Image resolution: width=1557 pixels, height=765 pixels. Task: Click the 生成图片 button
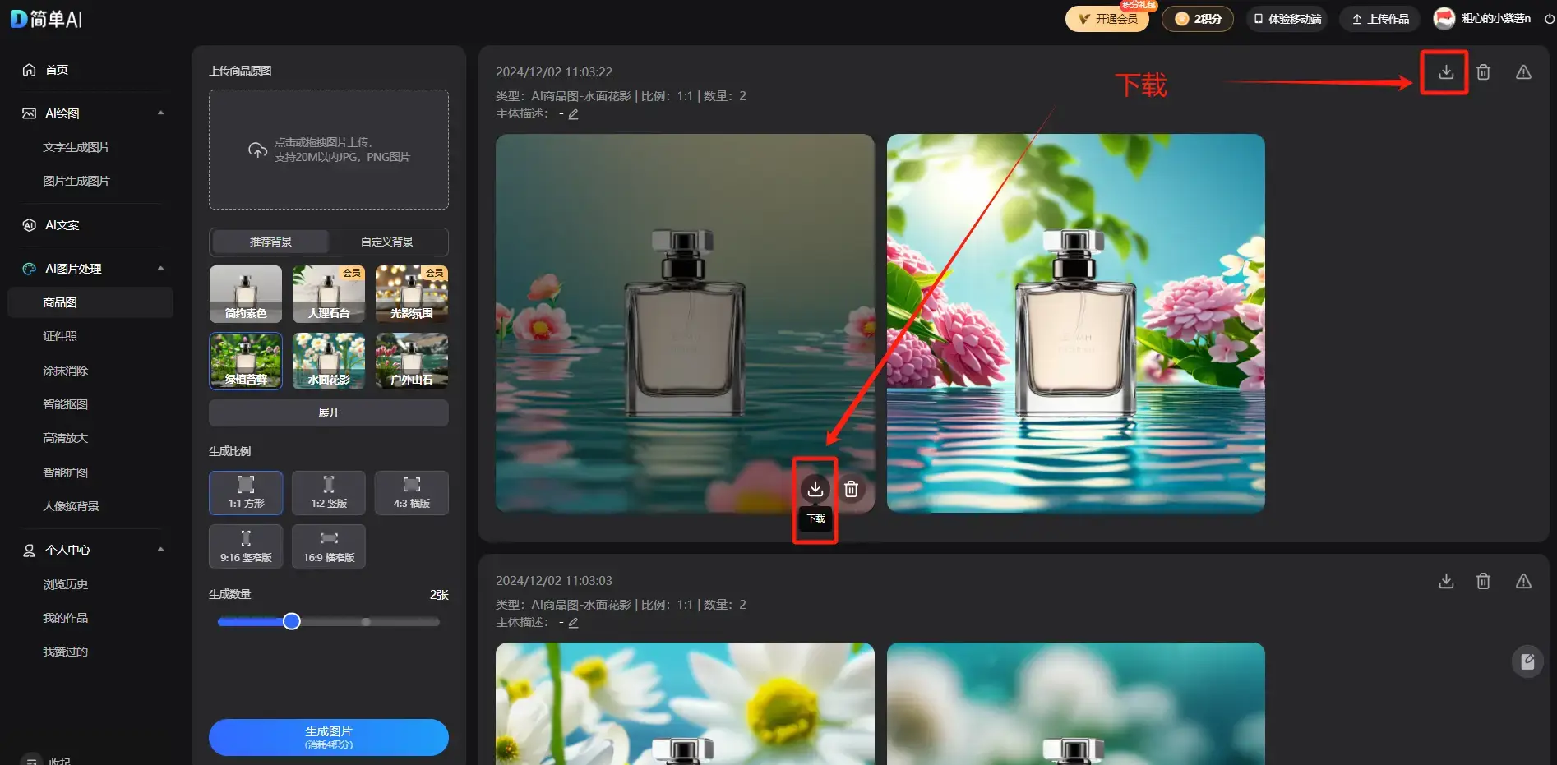[328, 737]
